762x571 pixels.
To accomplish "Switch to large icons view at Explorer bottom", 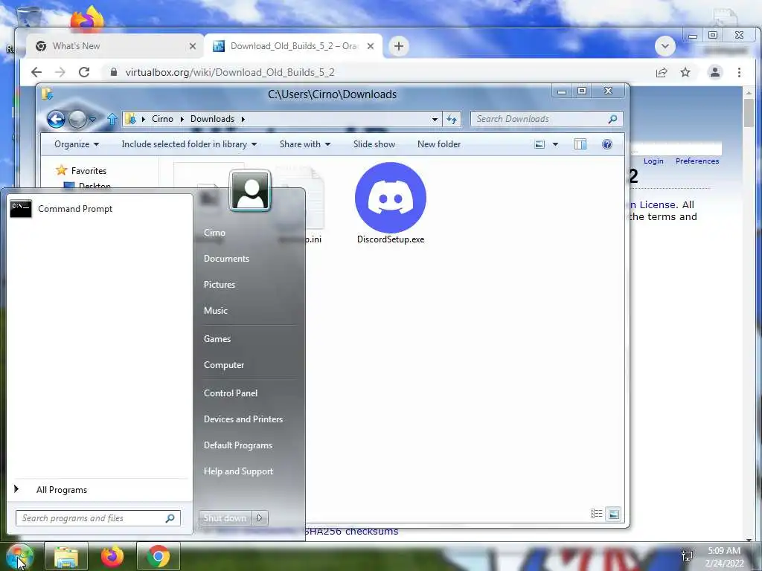I will pyautogui.click(x=614, y=514).
